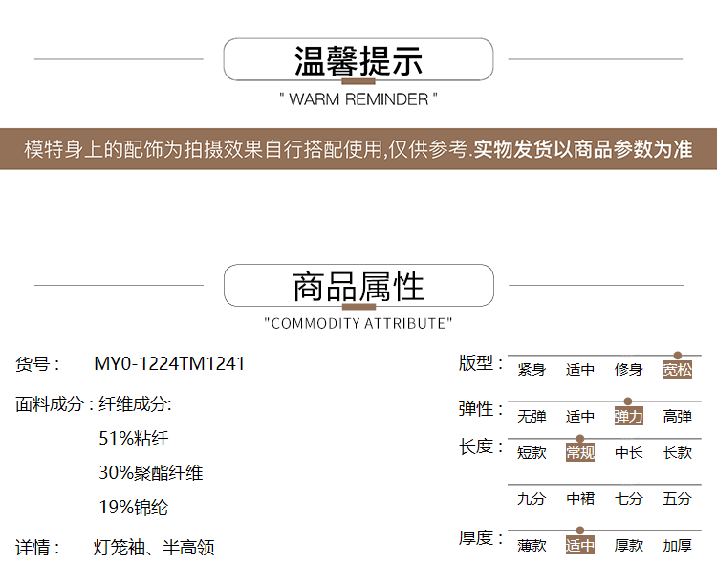Select the 中长 length option
Image resolution: width=717 pixels, height=564 pixels.
click(629, 453)
